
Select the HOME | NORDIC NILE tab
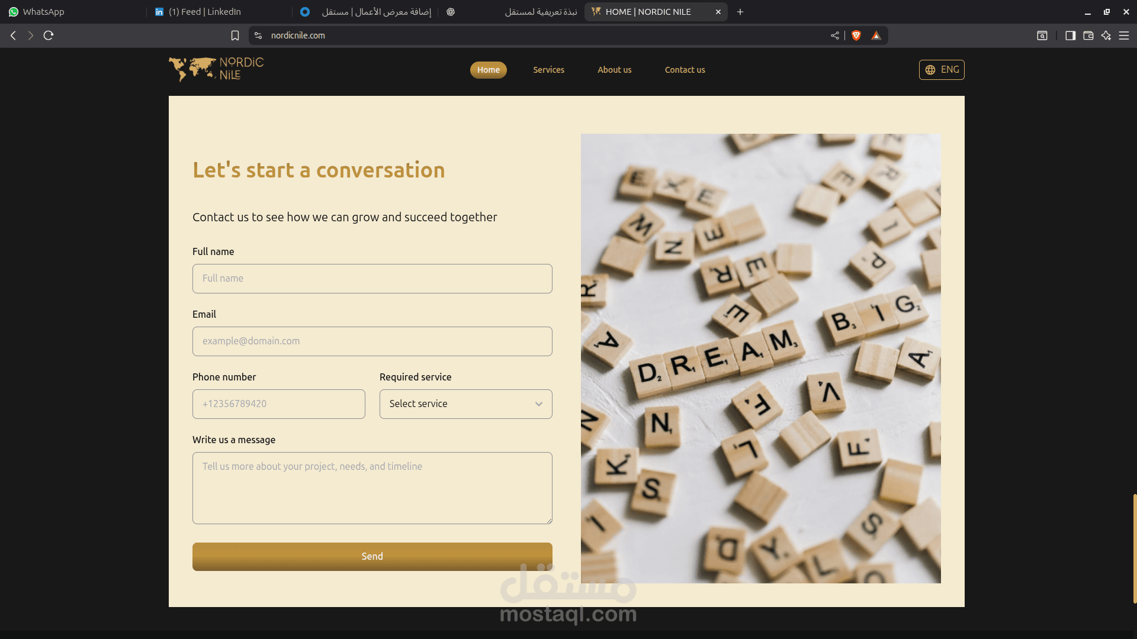point(656,12)
